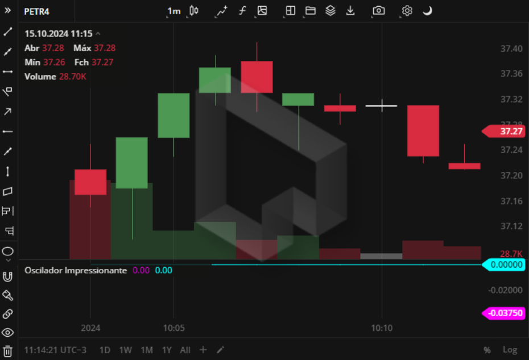Click the download chart data icon
Screen dimensions: 529x360
click(350, 11)
